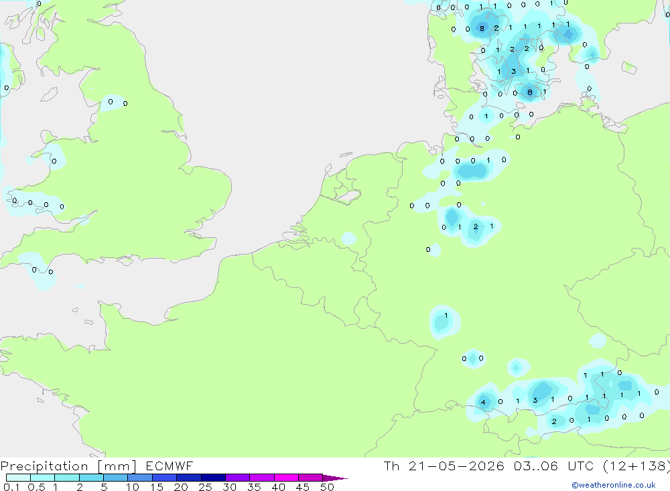Select the legend label '30'
The width and height of the screenshot is (670, 491).
(230, 487)
